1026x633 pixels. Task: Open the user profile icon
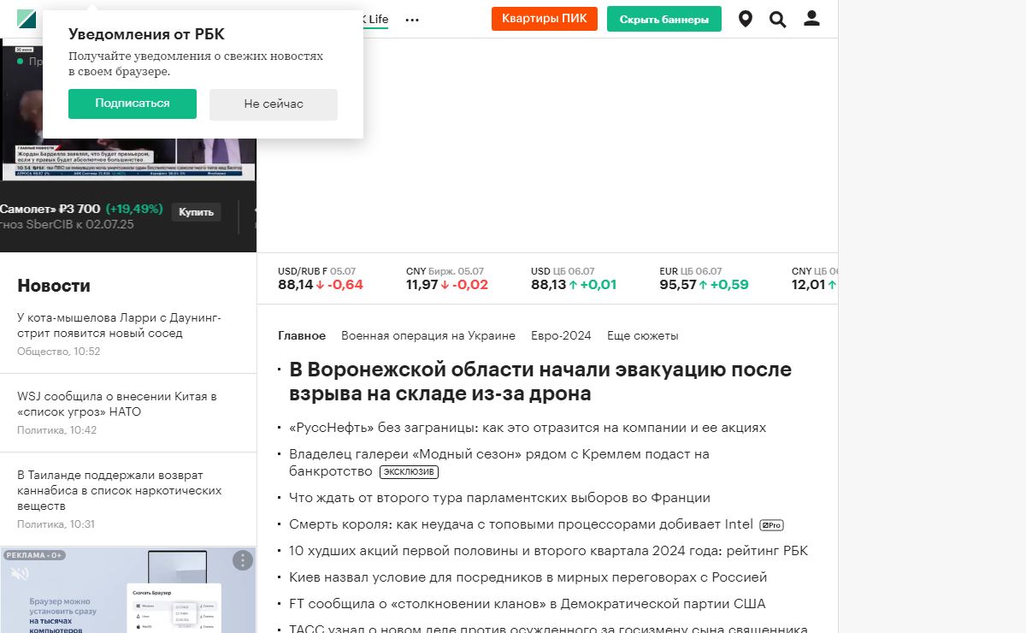pyautogui.click(x=812, y=19)
